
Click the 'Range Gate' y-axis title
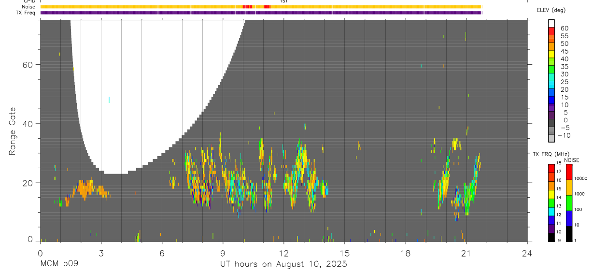pyautogui.click(x=13, y=131)
